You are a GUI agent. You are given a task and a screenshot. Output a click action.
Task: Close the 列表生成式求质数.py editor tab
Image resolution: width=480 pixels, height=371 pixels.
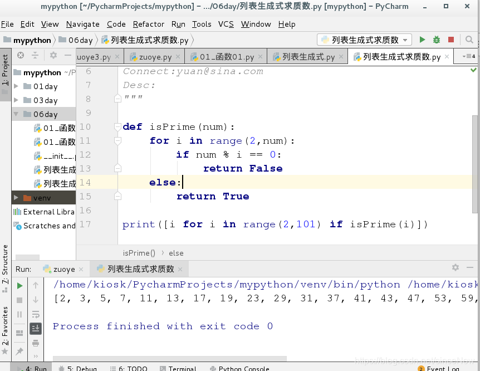(x=447, y=56)
